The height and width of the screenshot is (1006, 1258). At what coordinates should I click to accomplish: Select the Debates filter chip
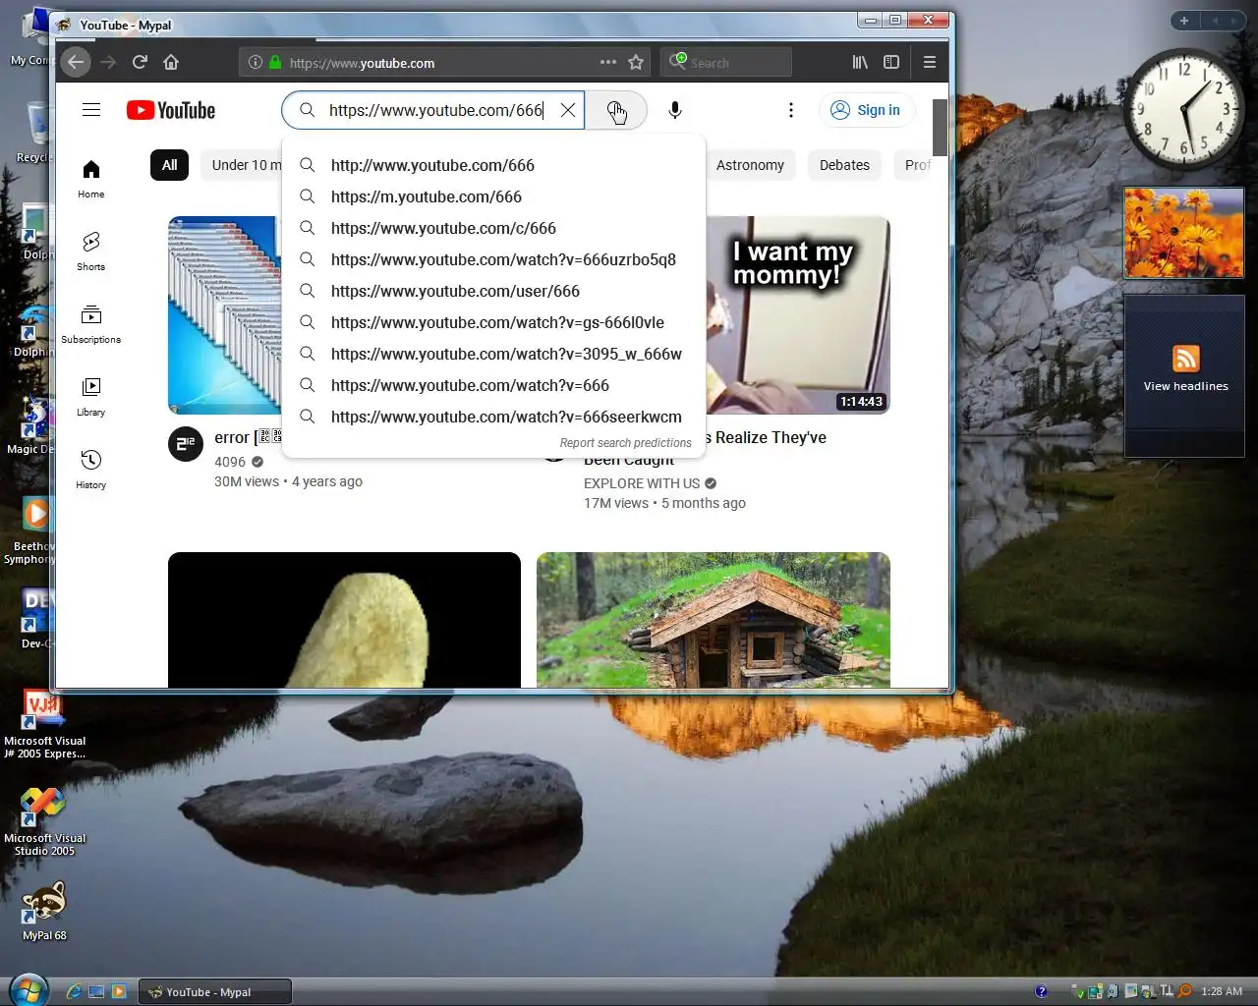coord(844,165)
